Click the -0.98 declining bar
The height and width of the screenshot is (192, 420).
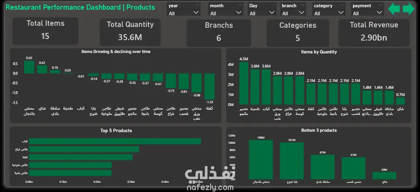click(x=197, y=83)
